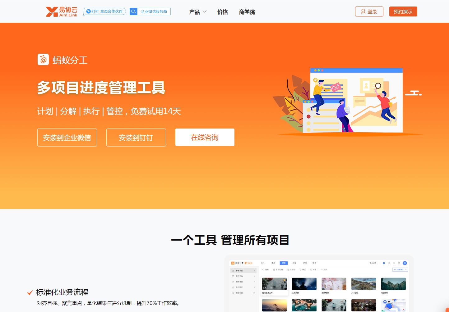The image size is (449, 312).
Task: Toggle the 不分组 grouping option
Action: point(291,269)
